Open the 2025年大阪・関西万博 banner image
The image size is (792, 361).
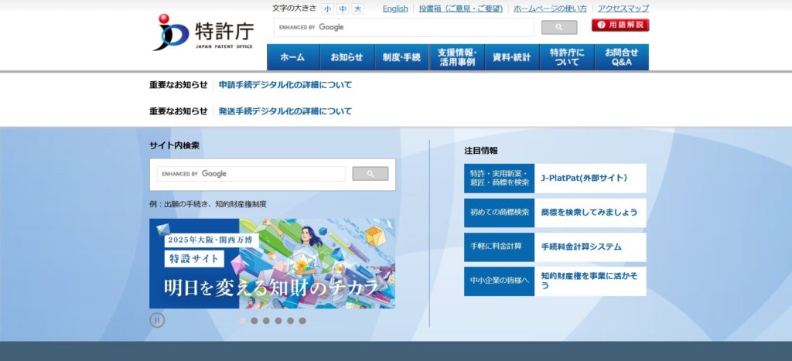(x=272, y=264)
